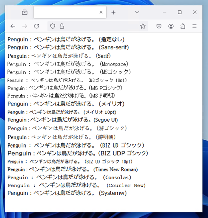The height and width of the screenshot is (218, 208).
Task: Click the line labeled (MS Pゴシック)
Action: point(65,88)
